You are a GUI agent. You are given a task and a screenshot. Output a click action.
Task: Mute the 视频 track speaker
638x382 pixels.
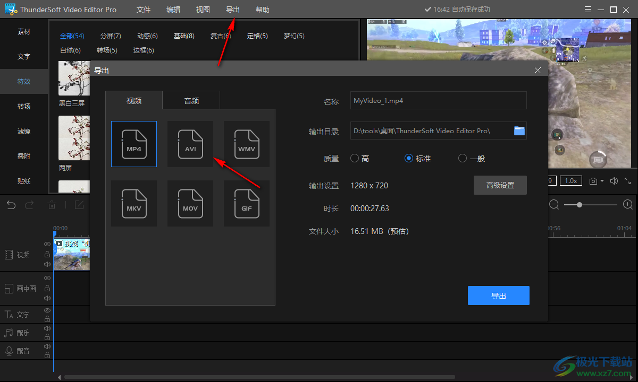pyautogui.click(x=47, y=264)
